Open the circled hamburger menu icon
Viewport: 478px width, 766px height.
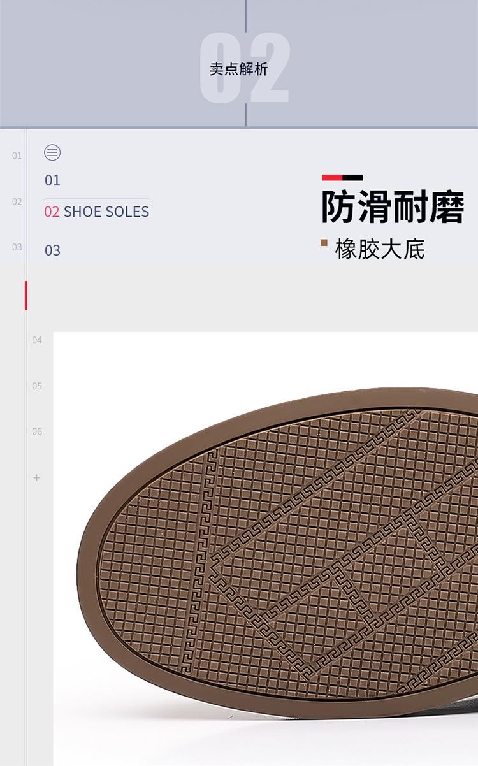pyautogui.click(x=52, y=152)
